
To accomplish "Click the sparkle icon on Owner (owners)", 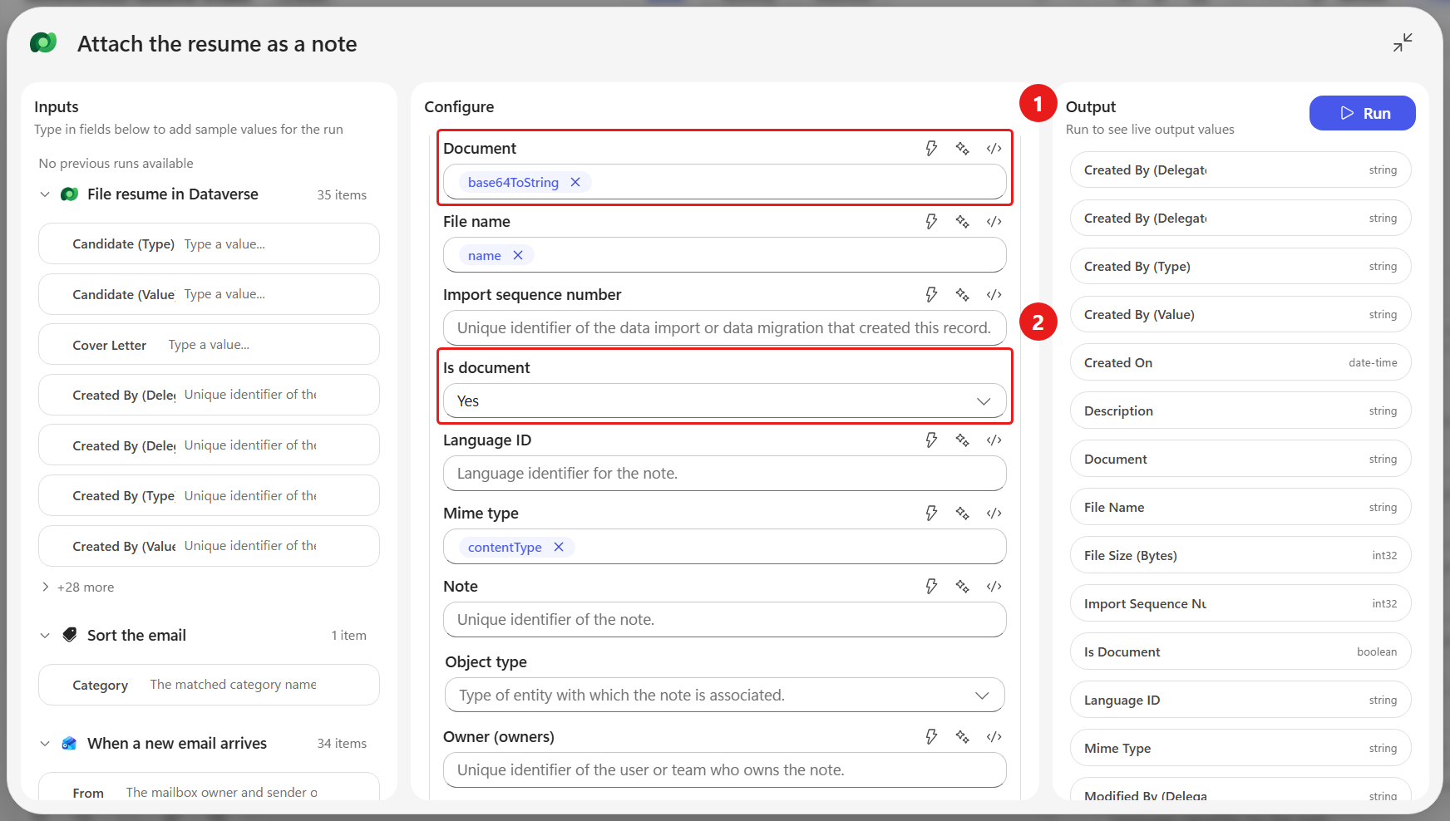I will (x=963, y=737).
